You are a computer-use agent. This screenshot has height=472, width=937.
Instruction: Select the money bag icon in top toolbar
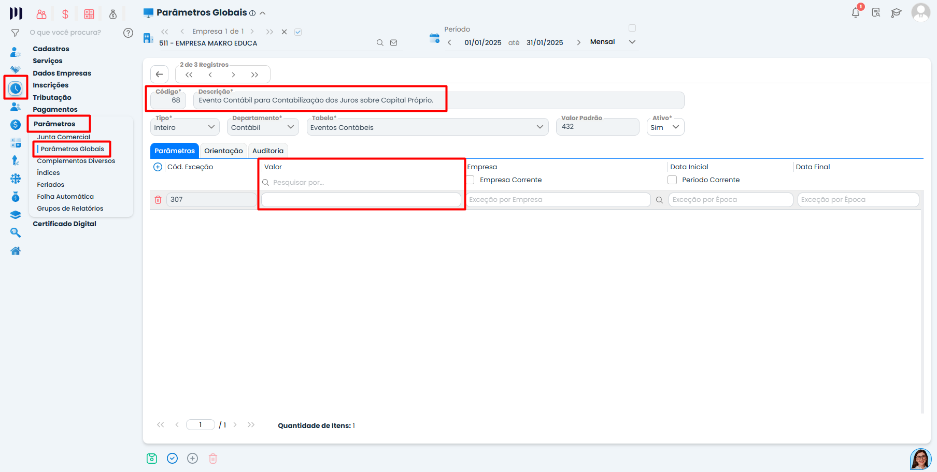[x=113, y=14]
